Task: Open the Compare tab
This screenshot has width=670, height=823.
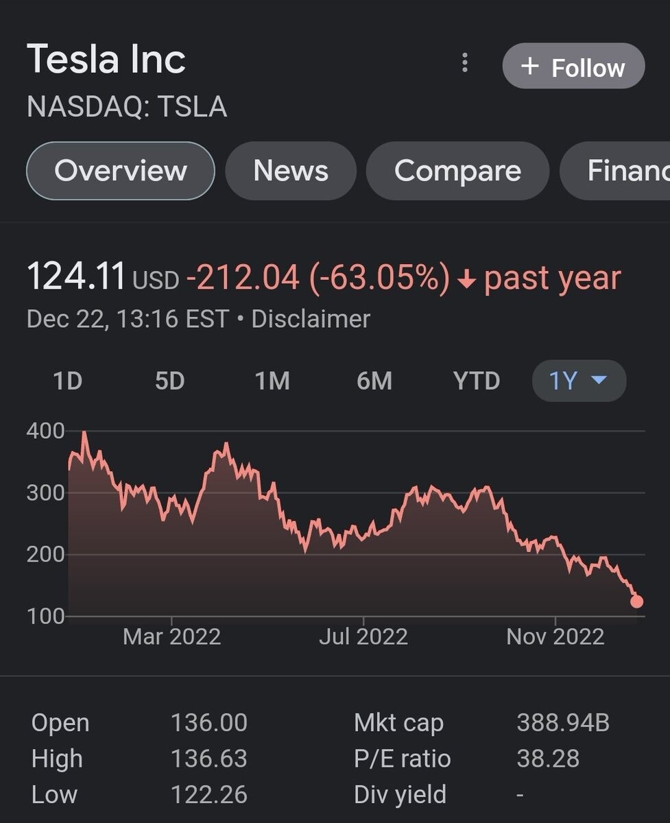Action: tap(457, 171)
